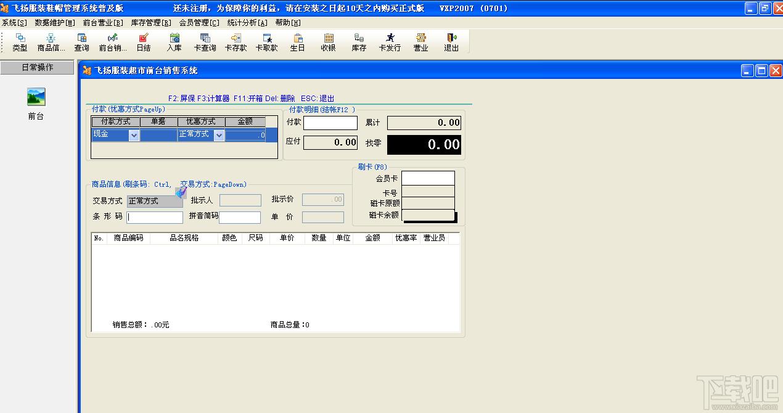Image resolution: width=783 pixels, height=413 pixels.
Task: Open the 统计分析[A] menu
Action: (247, 23)
